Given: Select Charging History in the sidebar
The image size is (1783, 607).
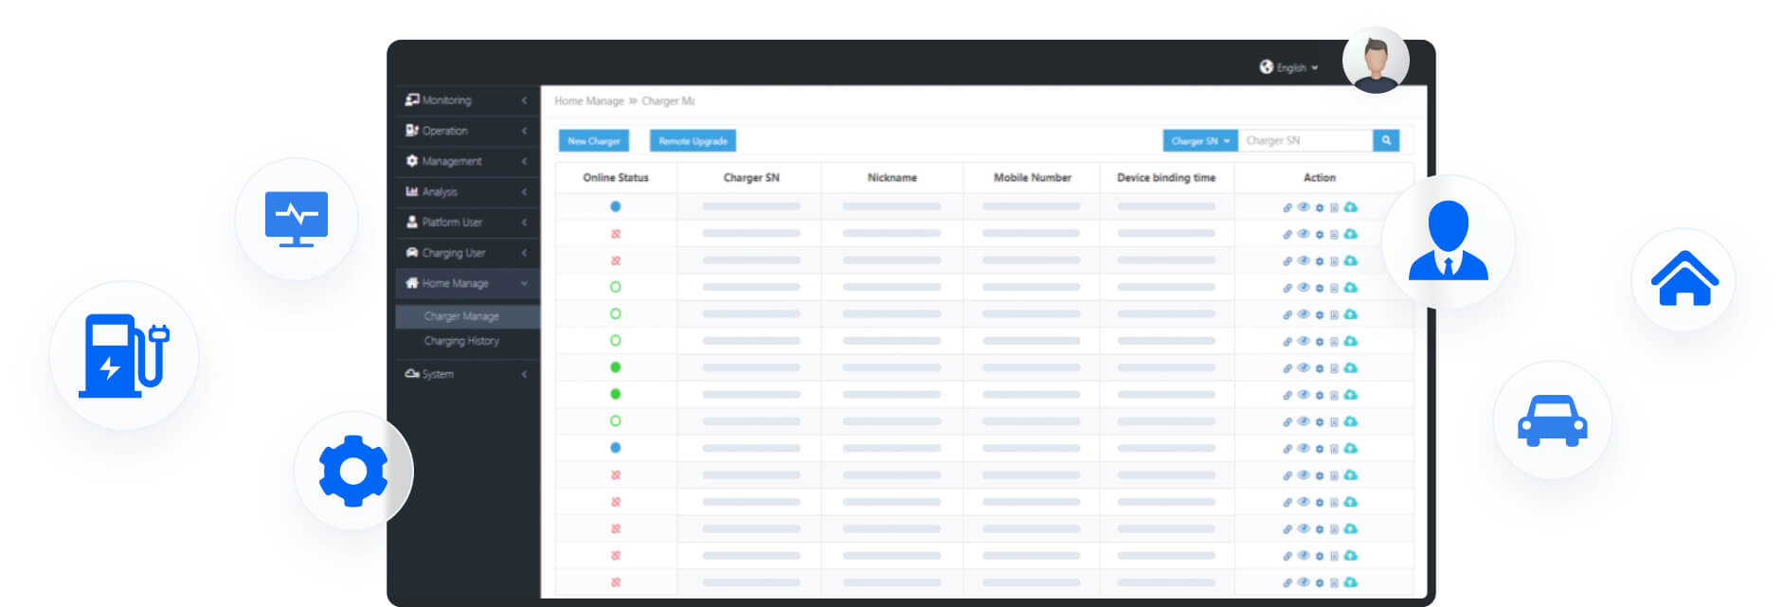Looking at the screenshot, I should [x=461, y=341].
